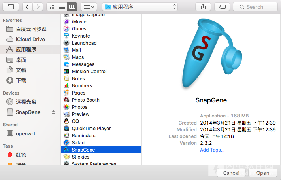Select 文稿 in the sidebar
Image resolution: width=281 pixels, height=180 pixels.
click(30, 70)
